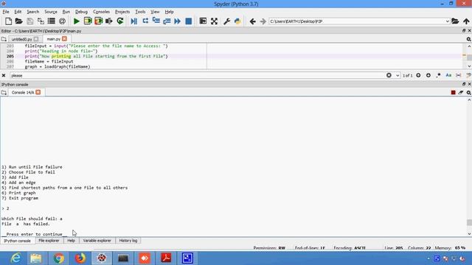Open the Source menu
This screenshot has height=265, width=472.
[x=51, y=12]
